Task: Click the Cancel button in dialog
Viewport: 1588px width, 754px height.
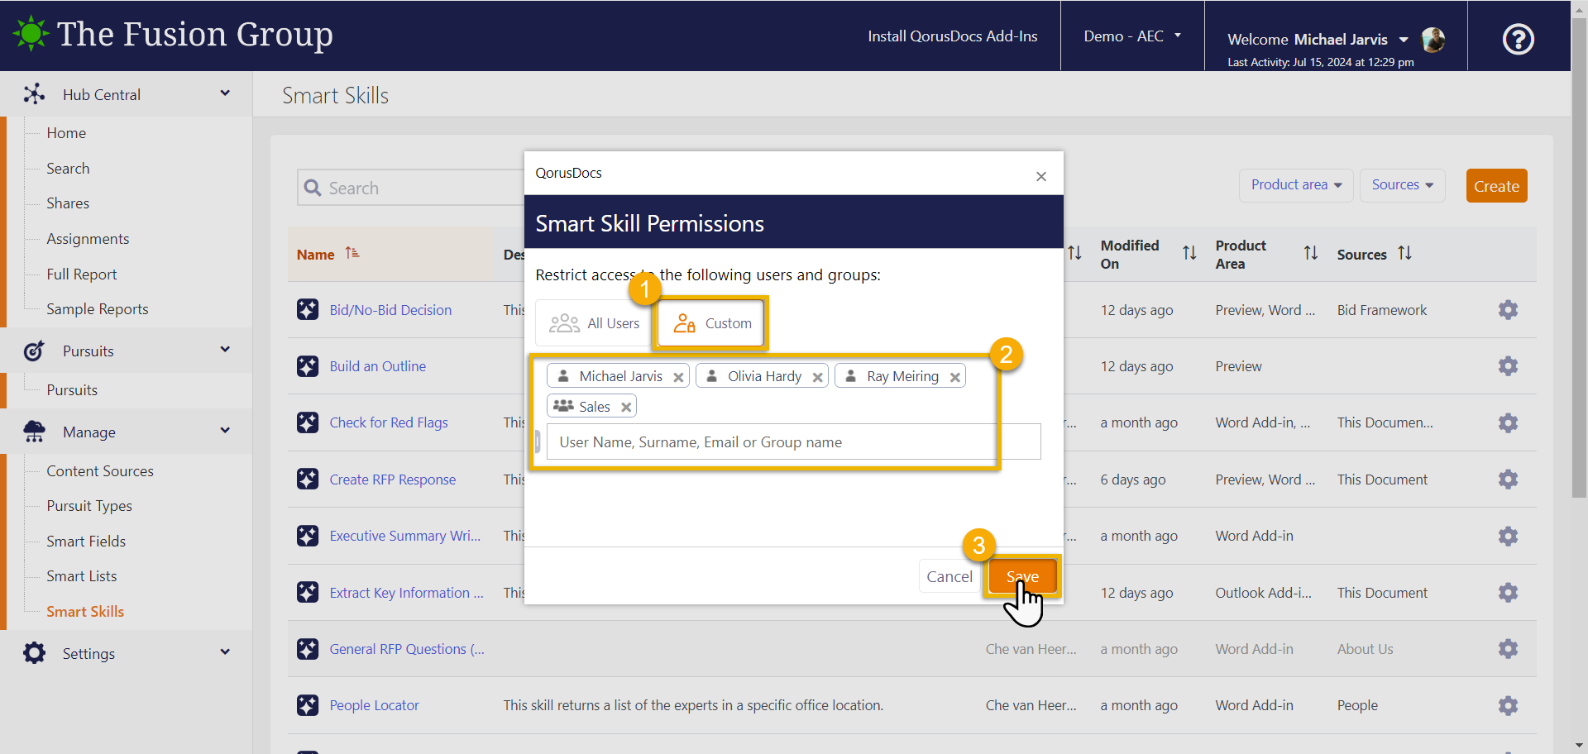Action: [949, 576]
